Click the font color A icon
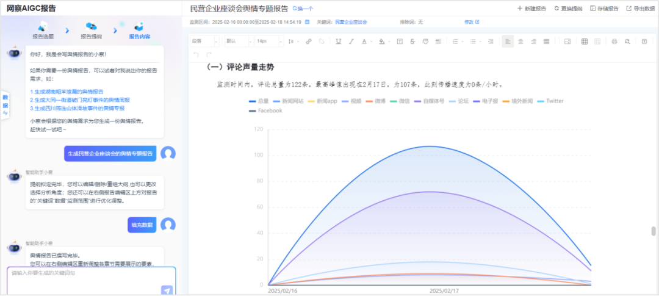 364,42
